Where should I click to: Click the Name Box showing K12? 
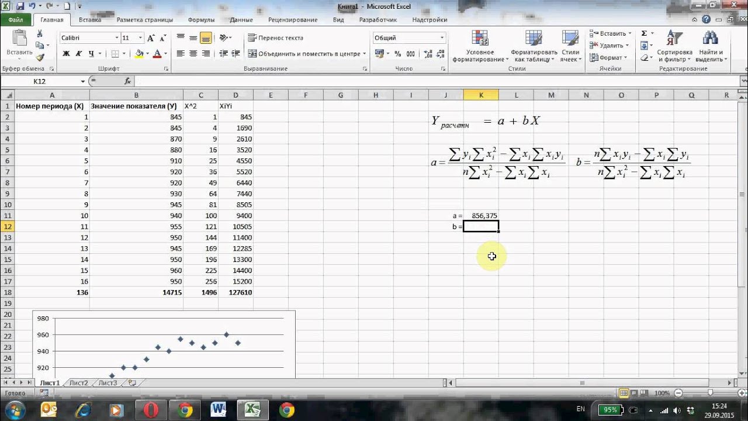pyautogui.click(x=40, y=81)
